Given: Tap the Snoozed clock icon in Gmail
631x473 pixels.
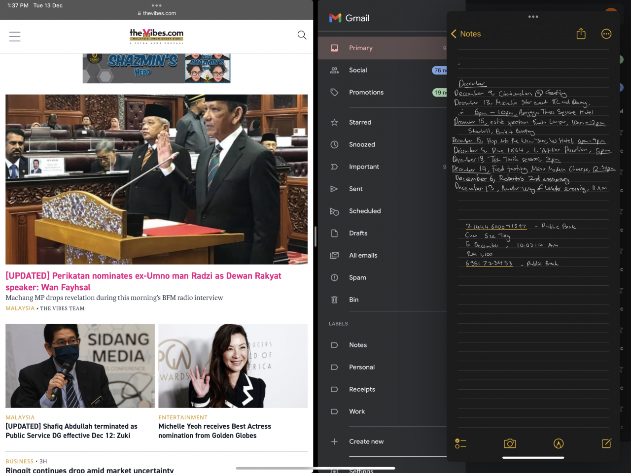Looking at the screenshot, I should point(334,144).
